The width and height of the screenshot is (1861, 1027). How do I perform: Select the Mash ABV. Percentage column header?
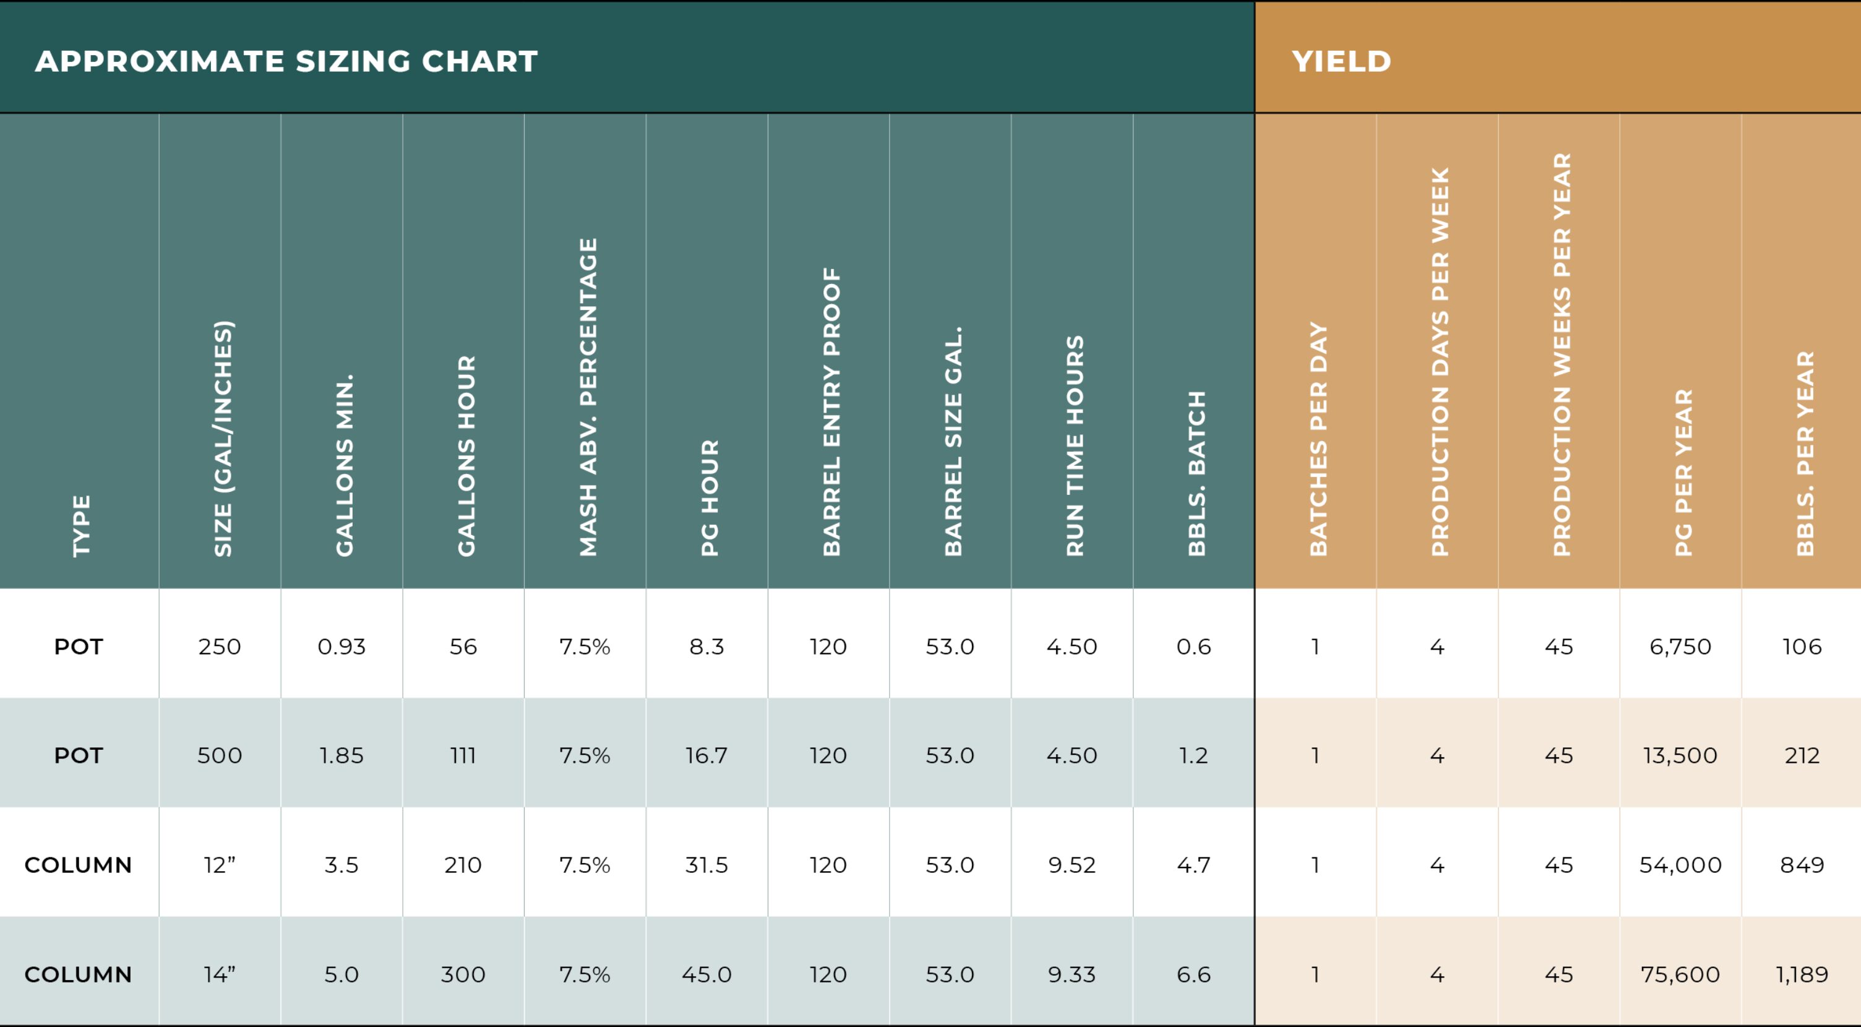[588, 397]
